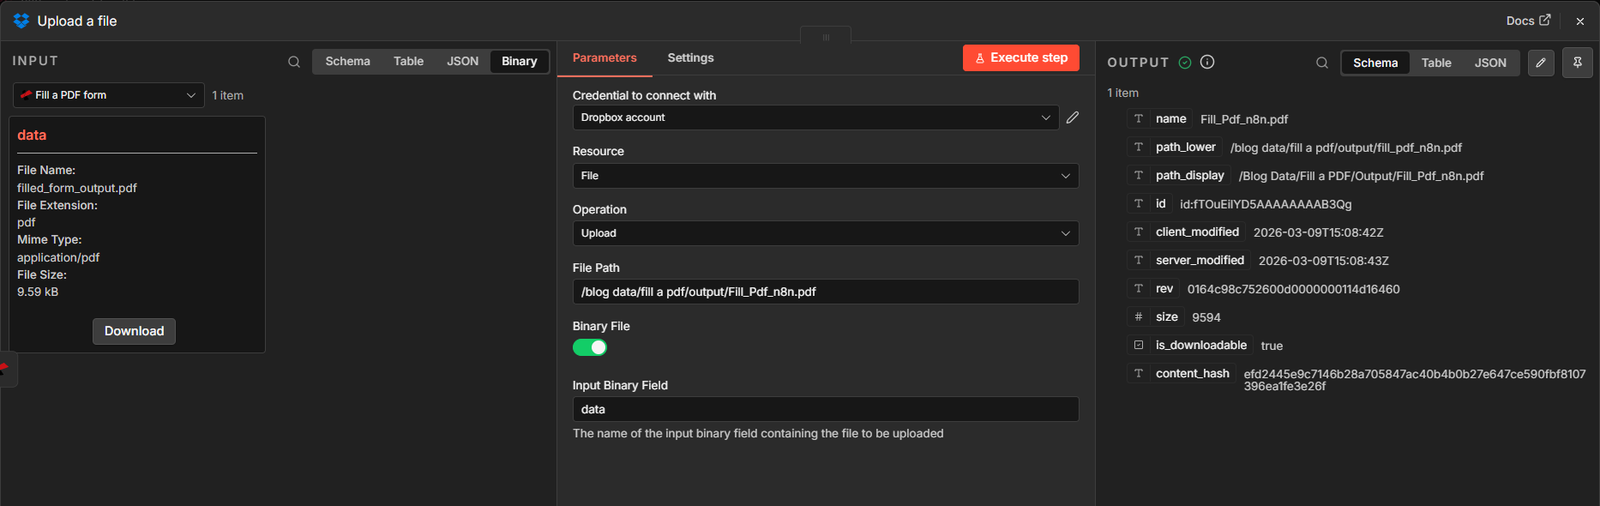
Task: Click the Execute step button
Action: [x=1020, y=58]
